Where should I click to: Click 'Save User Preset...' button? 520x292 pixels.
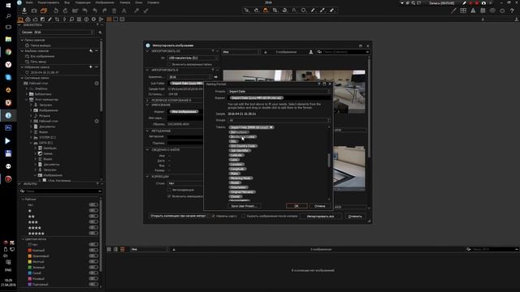coord(244,206)
